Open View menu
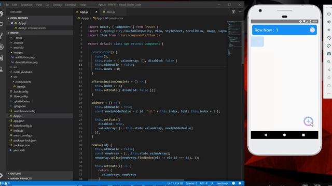The image size is (332, 186). [39, 5]
